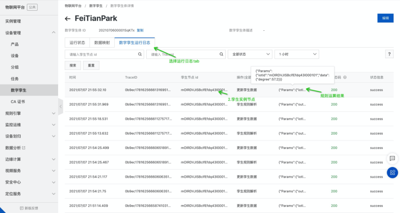Click the 时间 column header
400x213 pixels.
click(73, 77)
